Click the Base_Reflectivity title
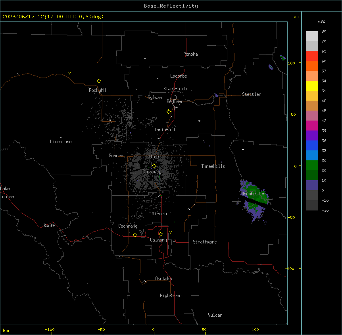This screenshot has height=335, width=342. click(x=171, y=6)
